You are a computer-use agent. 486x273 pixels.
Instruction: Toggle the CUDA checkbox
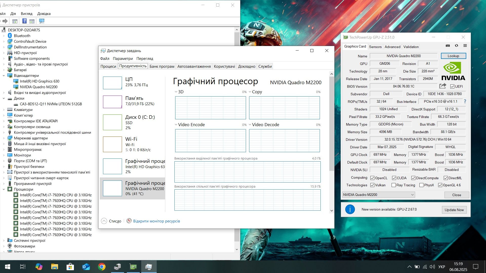[x=394, y=178]
